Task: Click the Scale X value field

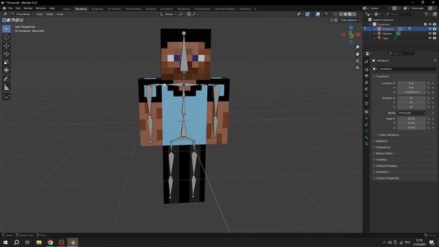Action: pos(412,119)
